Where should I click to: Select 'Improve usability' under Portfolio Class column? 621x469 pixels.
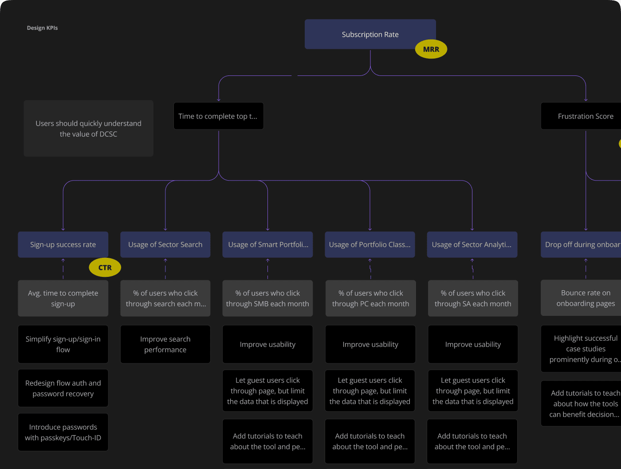coord(370,344)
